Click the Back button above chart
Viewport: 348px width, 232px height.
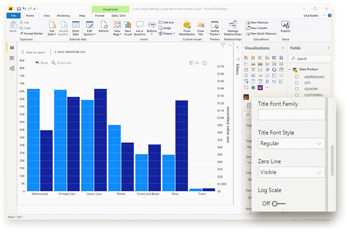[42, 63]
